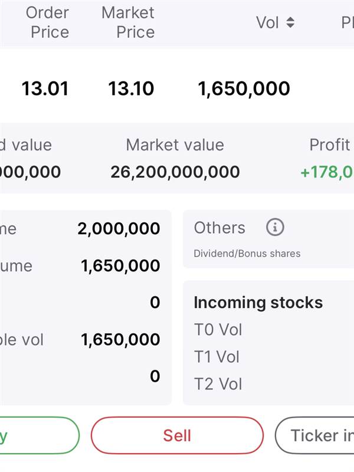Select the Market Price column header
This screenshot has height=472, width=354.
coord(129,22)
